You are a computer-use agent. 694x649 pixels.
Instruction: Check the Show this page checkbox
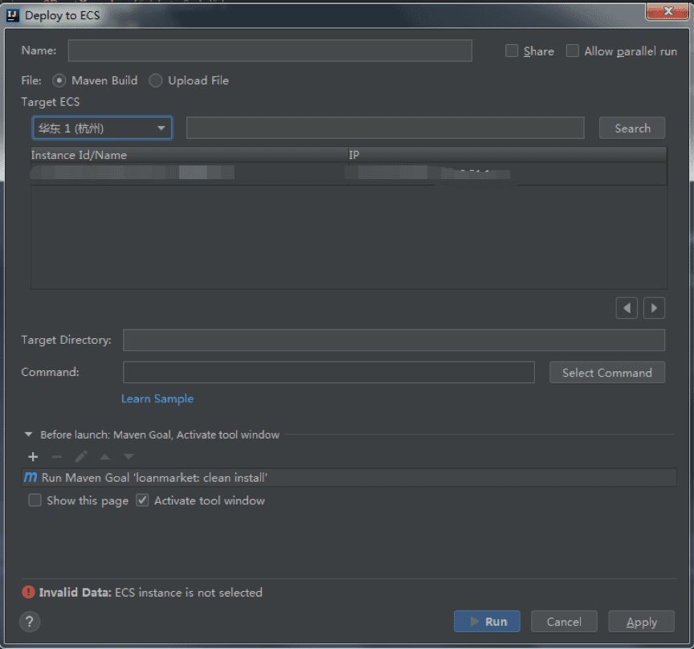click(x=35, y=500)
